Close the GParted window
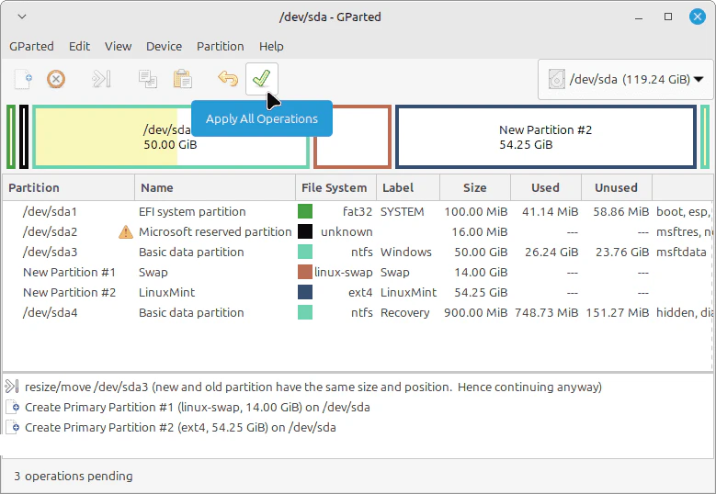 pos(698,17)
